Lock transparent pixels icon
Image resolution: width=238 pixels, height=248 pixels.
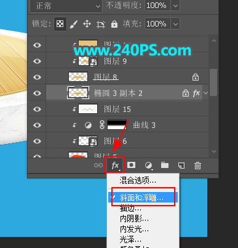tap(60, 24)
